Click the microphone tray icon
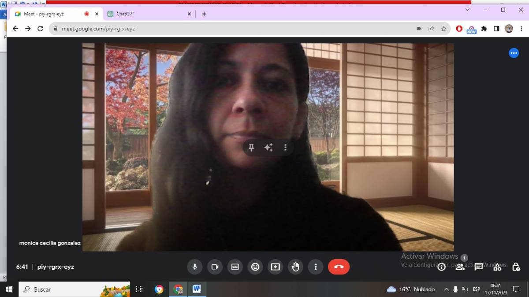 point(455,289)
